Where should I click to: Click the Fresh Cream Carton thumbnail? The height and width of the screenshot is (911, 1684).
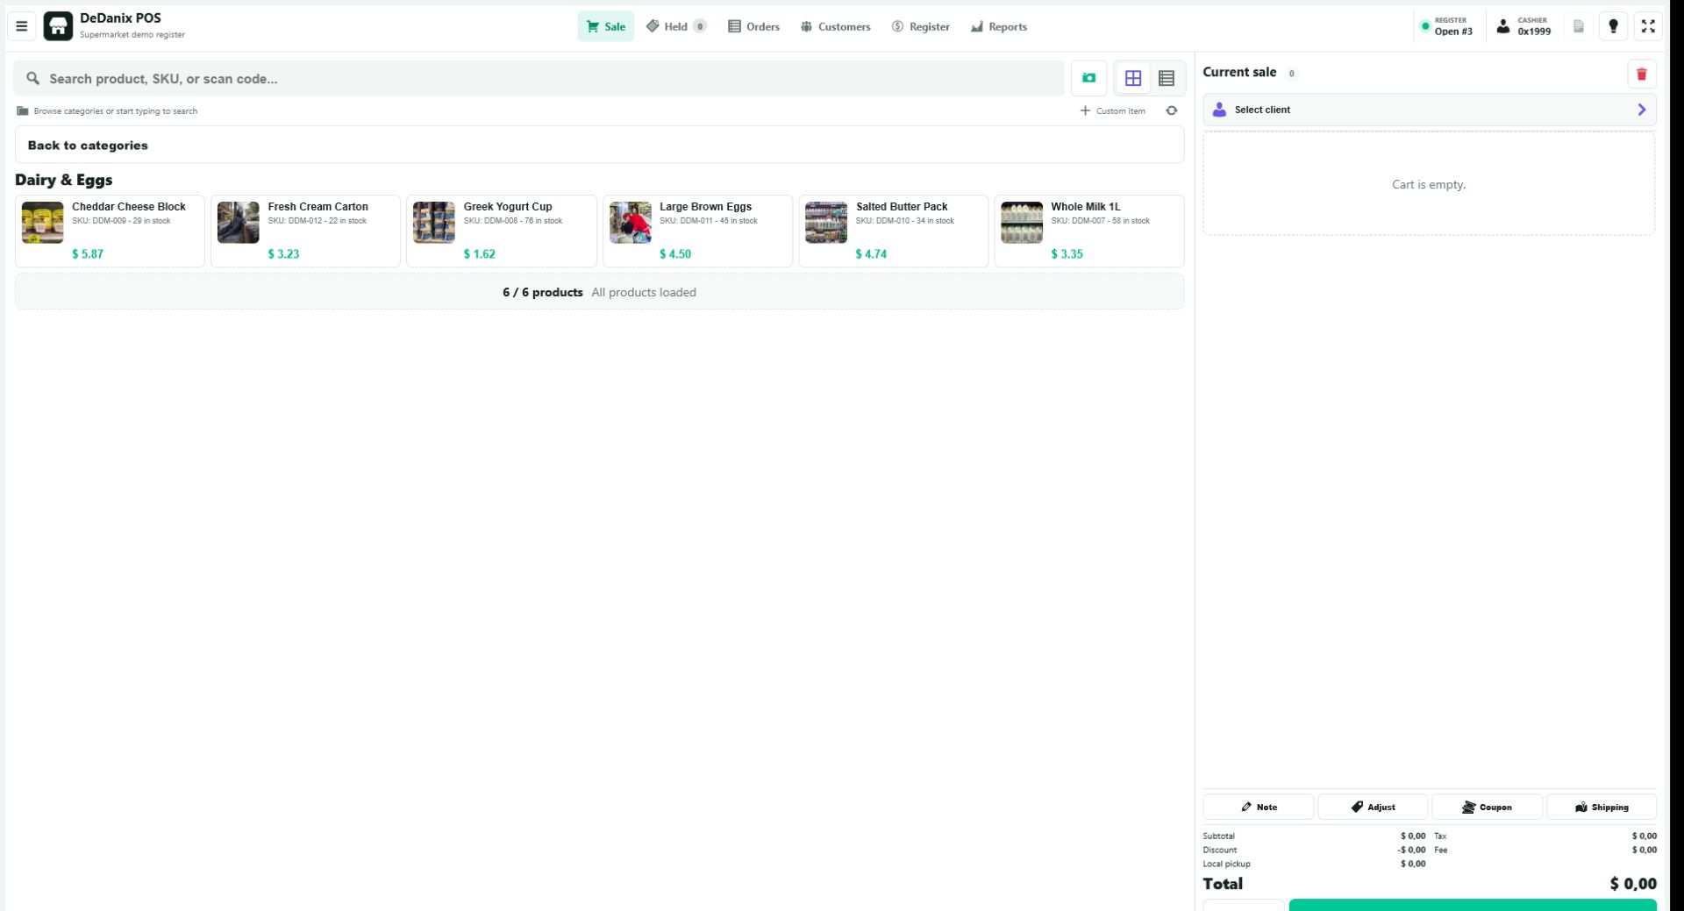click(x=238, y=222)
